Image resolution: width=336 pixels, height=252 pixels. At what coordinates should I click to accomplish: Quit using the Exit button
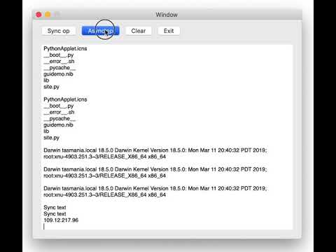169,31
